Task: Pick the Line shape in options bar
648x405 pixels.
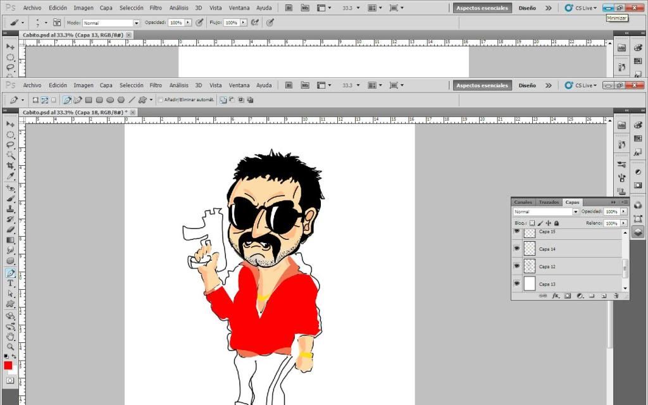Action: click(x=132, y=99)
